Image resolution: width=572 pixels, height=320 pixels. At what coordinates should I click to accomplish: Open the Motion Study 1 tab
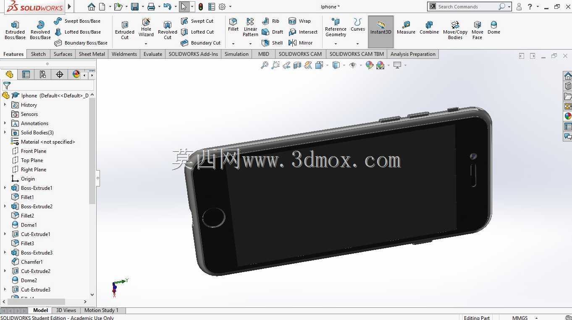101,310
